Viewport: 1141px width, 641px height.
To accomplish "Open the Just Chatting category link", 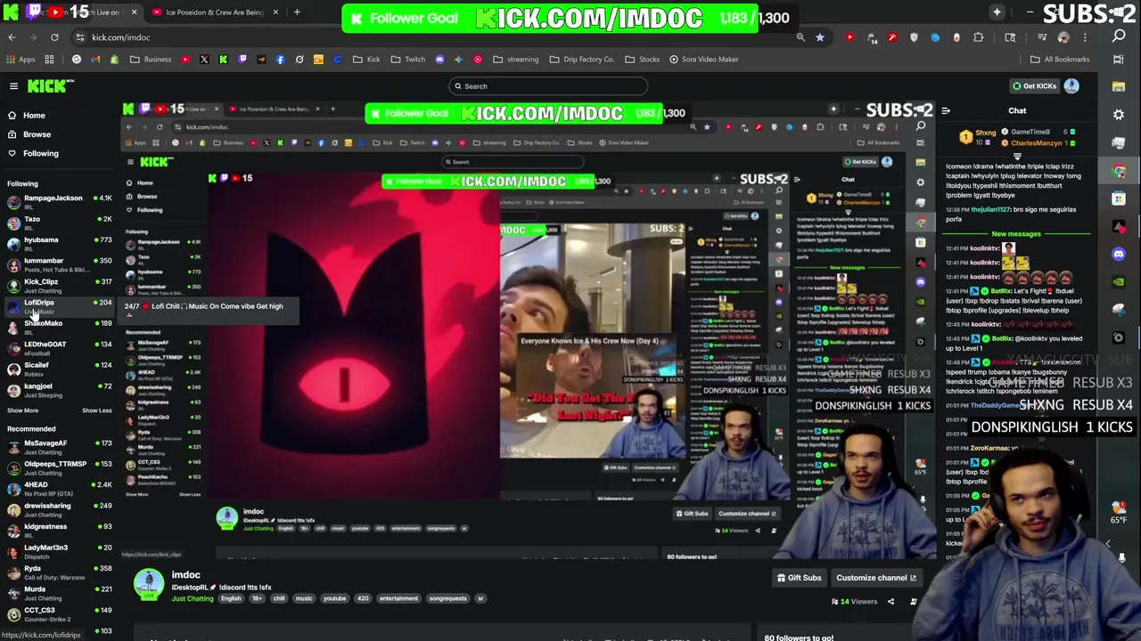I will (192, 598).
